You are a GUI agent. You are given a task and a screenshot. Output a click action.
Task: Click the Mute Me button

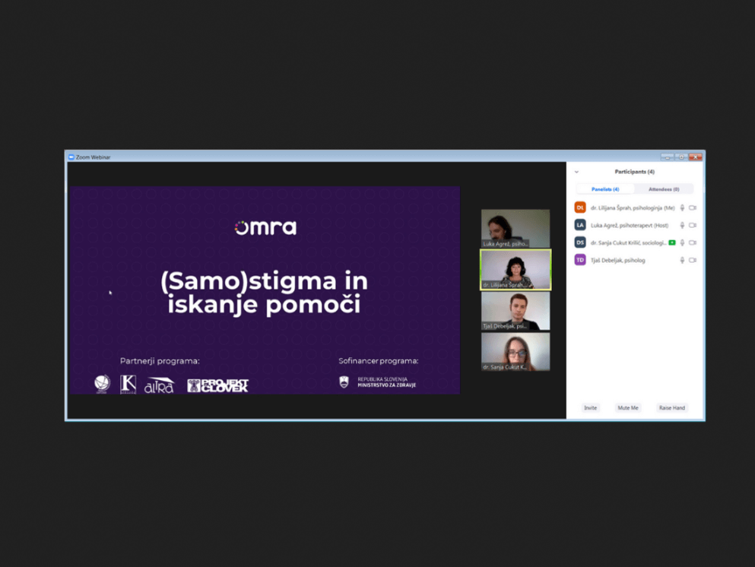click(628, 407)
